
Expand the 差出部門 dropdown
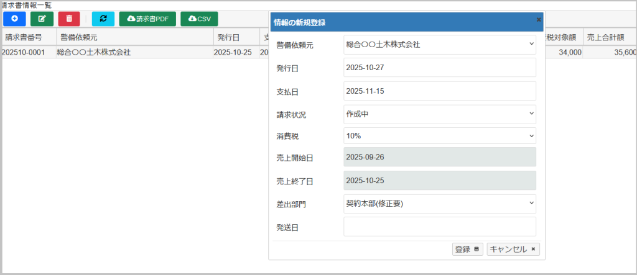[x=439, y=202]
